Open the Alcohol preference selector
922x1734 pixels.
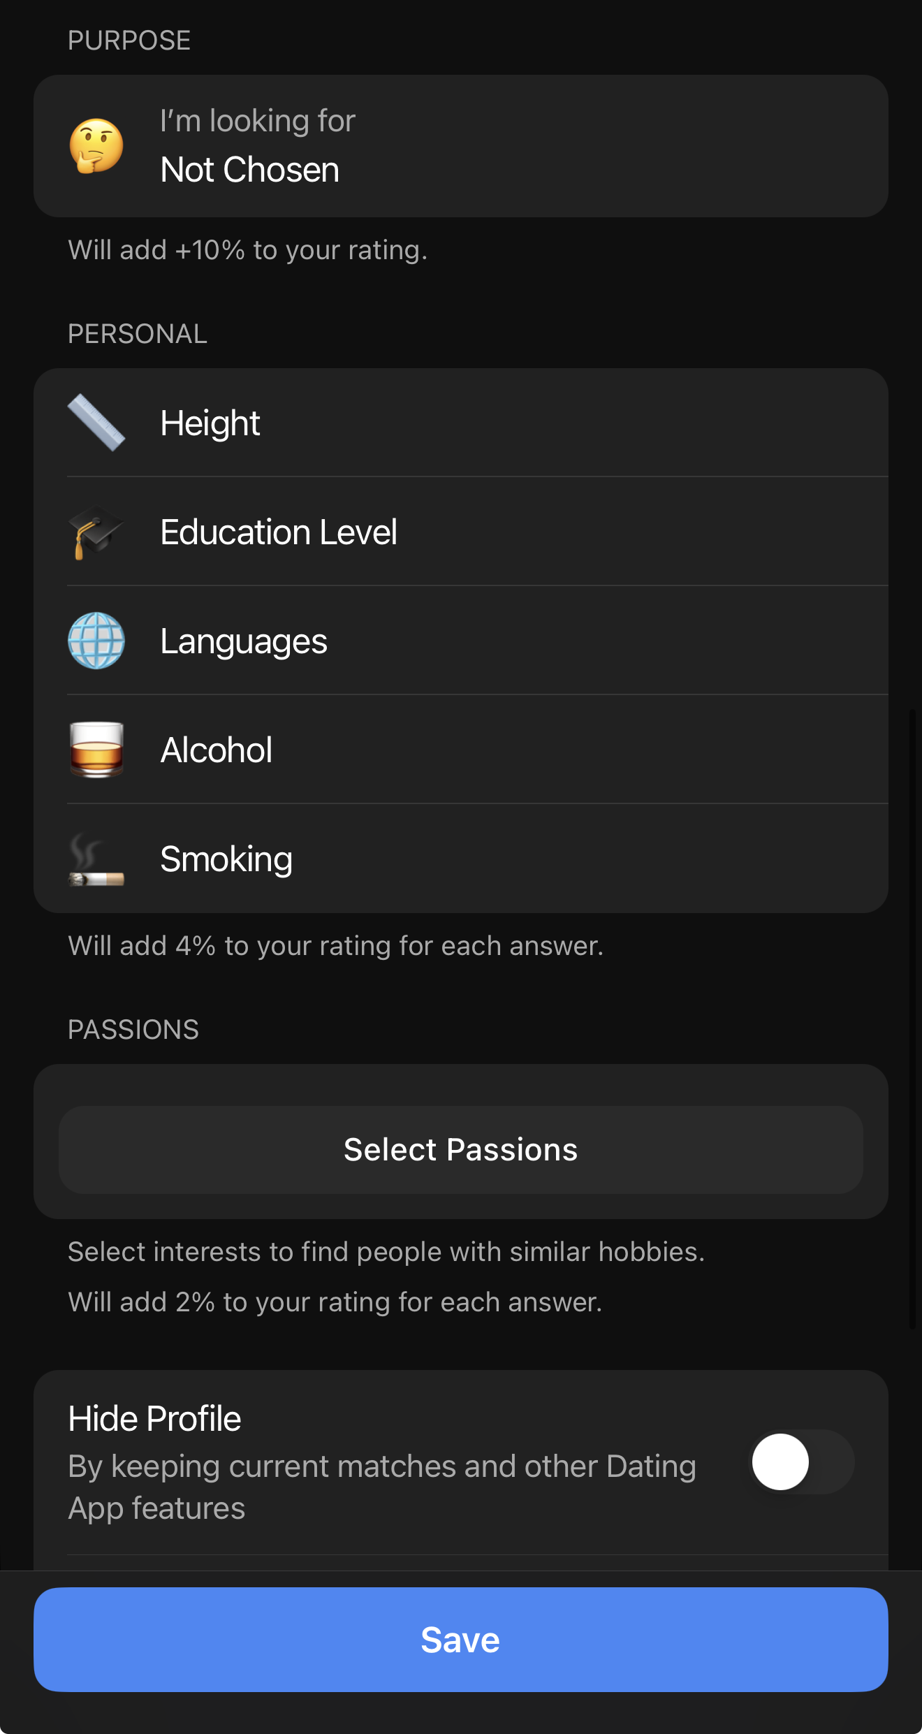pyautogui.click(x=461, y=750)
